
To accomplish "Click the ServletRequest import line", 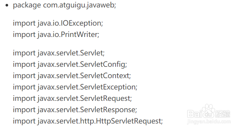I will 72,98.
